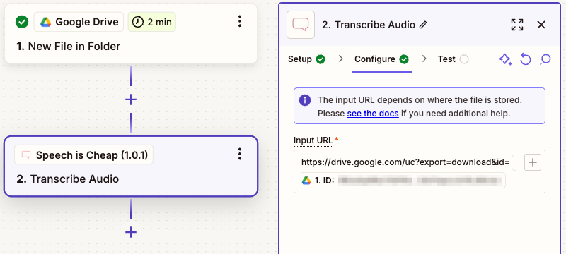Click chevron between Setup and Configure
This screenshot has height=254, width=566.
[x=340, y=59]
